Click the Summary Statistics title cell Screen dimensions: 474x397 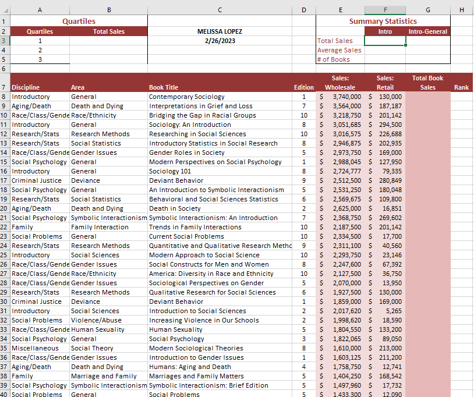383,22
